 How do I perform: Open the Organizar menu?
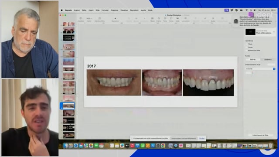(x=114, y=10)
